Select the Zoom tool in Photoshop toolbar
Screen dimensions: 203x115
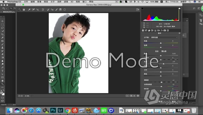tap(2, 84)
